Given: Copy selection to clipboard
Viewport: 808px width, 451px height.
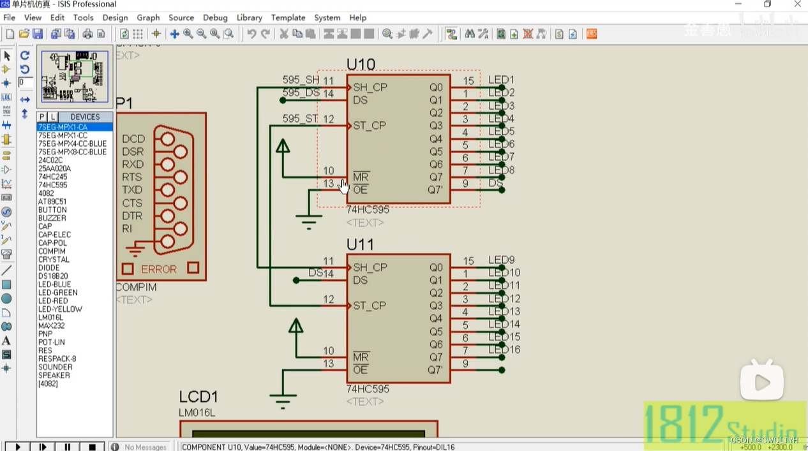Looking at the screenshot, I should click(x=297, y=34).
